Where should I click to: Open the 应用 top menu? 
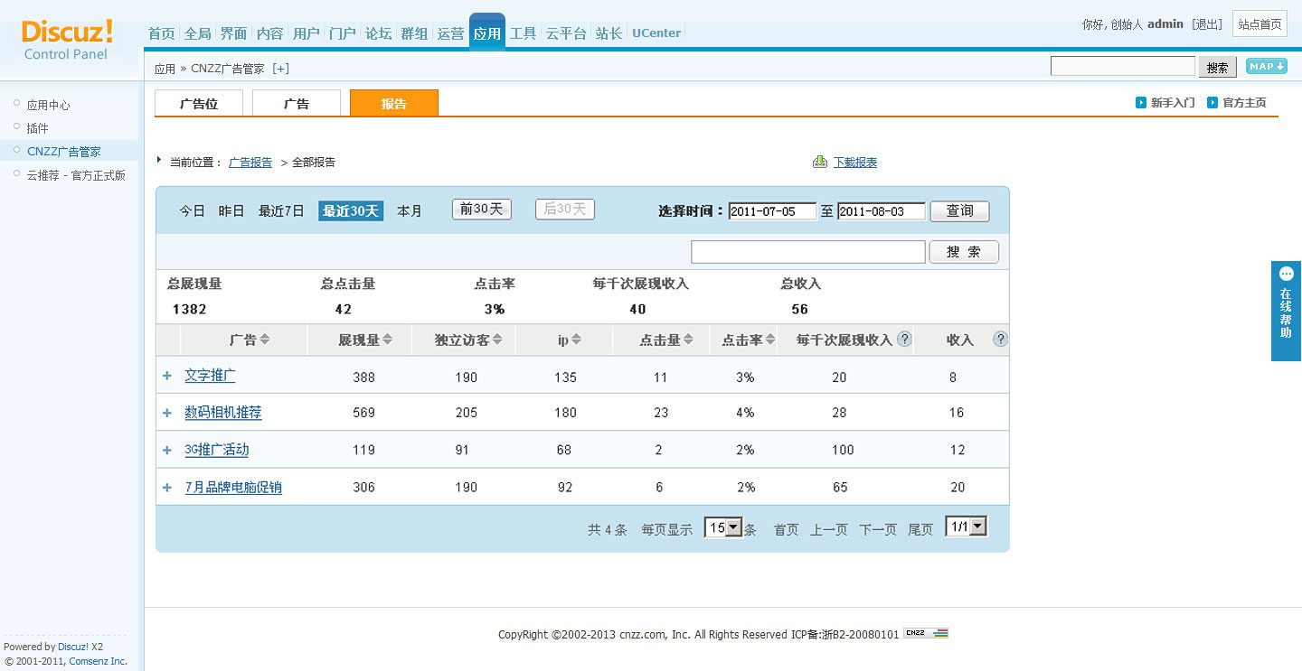[487, 33]
